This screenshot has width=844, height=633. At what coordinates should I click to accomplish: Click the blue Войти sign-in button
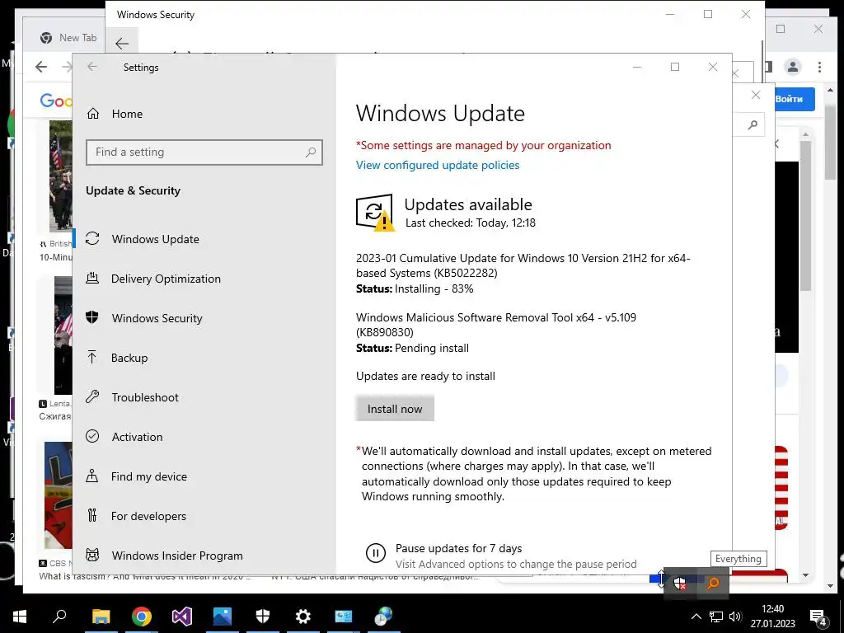(794, 99)
